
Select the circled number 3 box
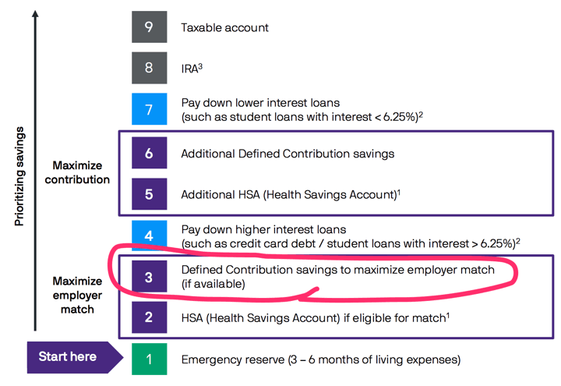coord(149,277)
